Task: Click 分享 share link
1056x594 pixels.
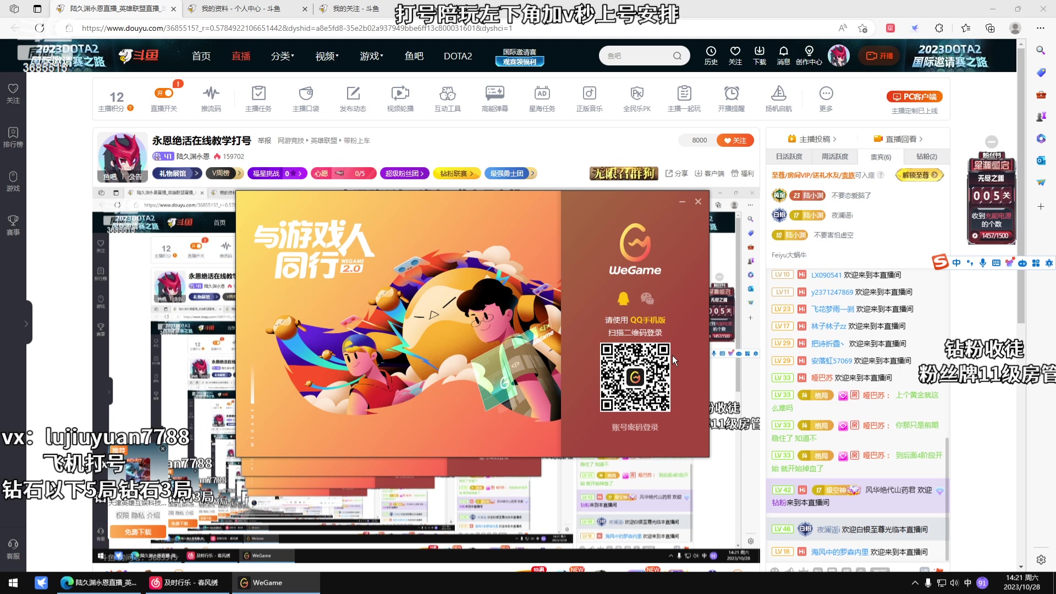Action: [x=676, y=173]
